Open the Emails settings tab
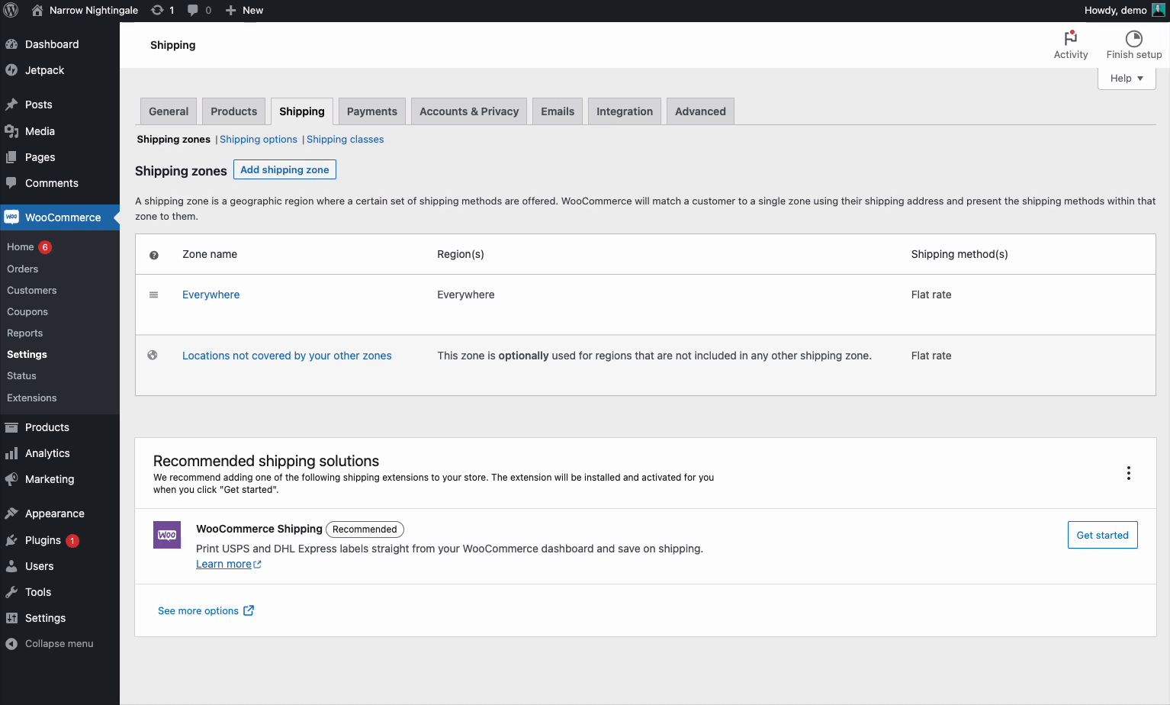 (x=558, y=111)
